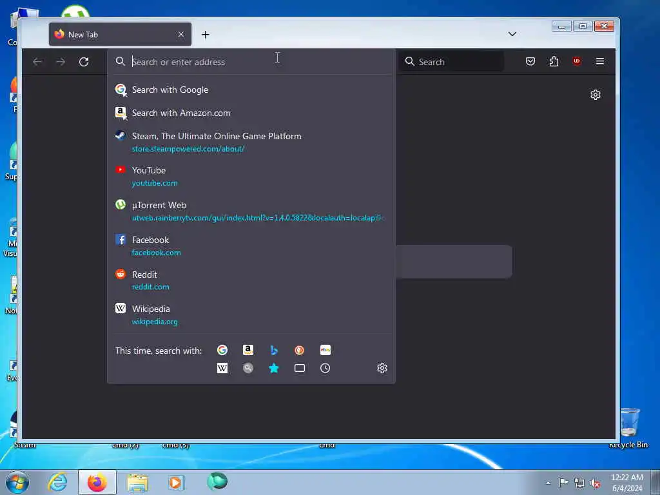Viewport: 660px width, 495px height.
Task: Go forward with the forward arrow
Action: pos(61,62)
